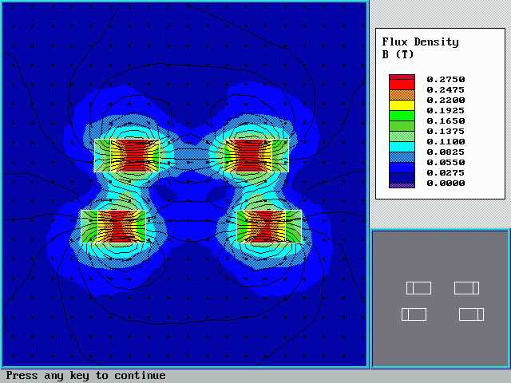Click the 0.1100 legend value
The height and width of the screenshot is (383, 511).
446,142
